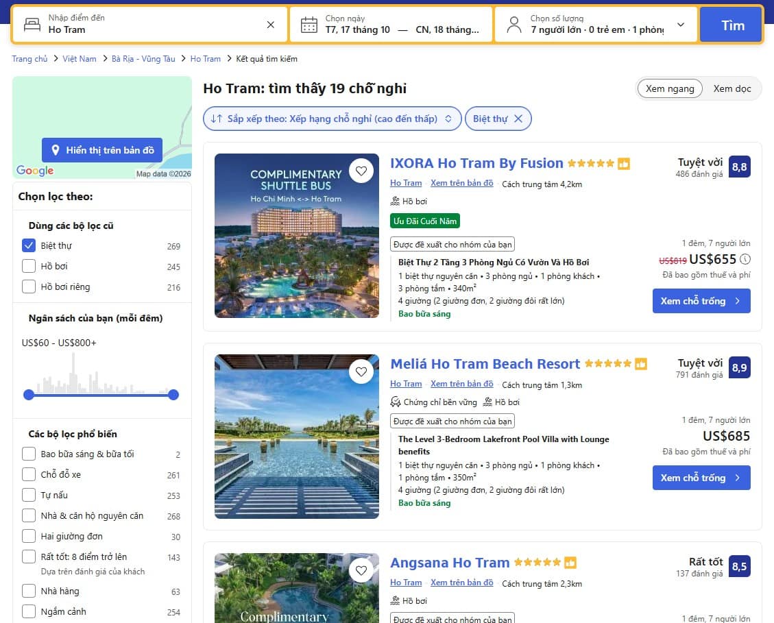
Task: Click the guest person icon
Action: click(x=514, y=25)
